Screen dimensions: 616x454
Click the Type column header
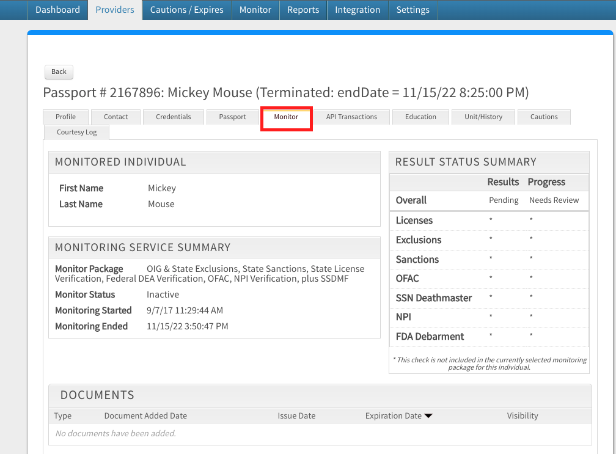point(63,416)
